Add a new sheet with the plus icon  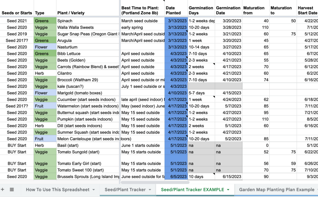click(x=3, y=189)
